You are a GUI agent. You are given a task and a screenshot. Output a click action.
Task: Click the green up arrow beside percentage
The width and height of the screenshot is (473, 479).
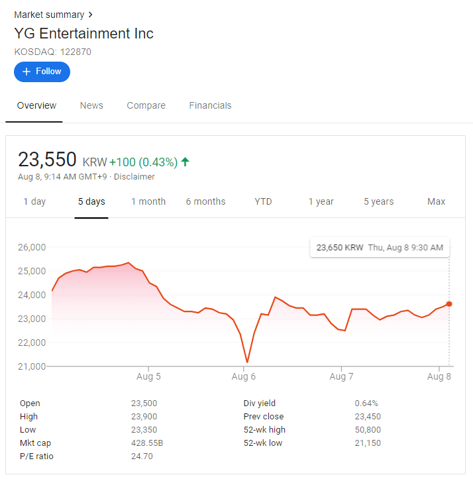tap(185, 161)
